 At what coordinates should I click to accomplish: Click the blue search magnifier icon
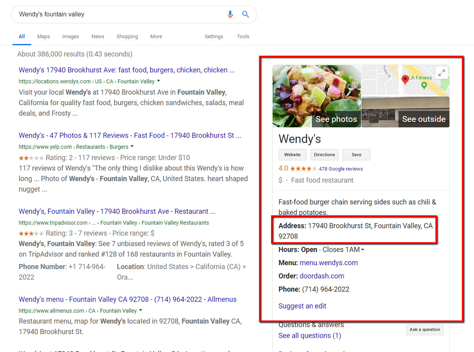246,14
